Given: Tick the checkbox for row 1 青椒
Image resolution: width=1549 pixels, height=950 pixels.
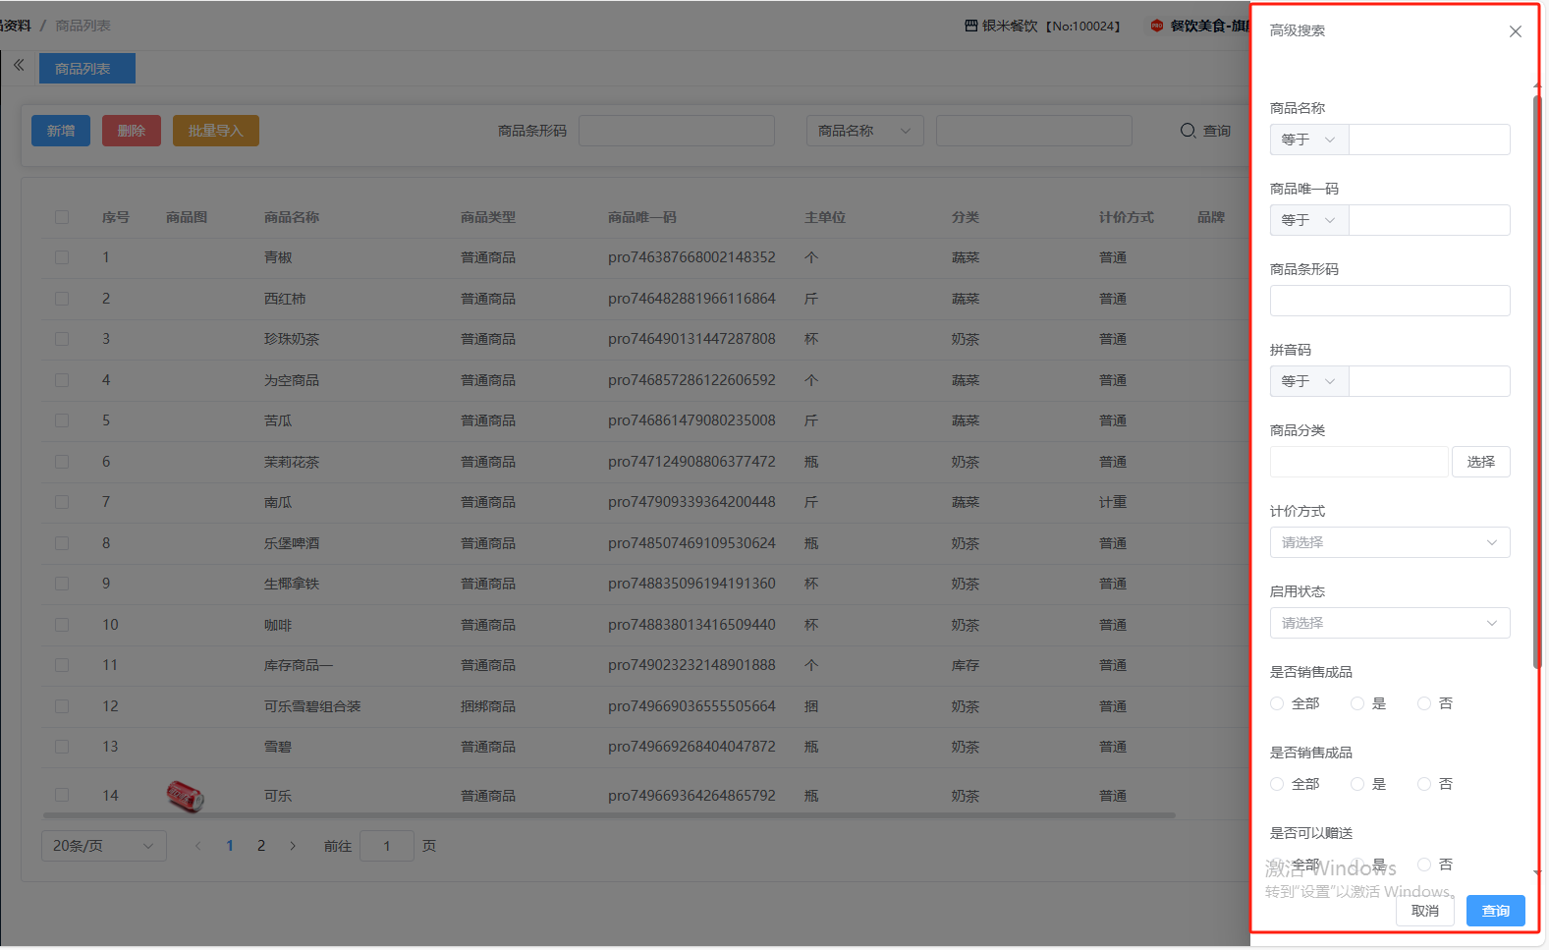Looking at the screenshot, I should pyautogui.click(x=62, y=257).
